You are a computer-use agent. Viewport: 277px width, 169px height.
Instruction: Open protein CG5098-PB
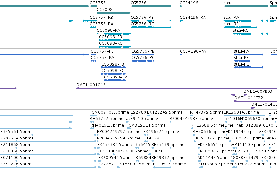point(113,64)
